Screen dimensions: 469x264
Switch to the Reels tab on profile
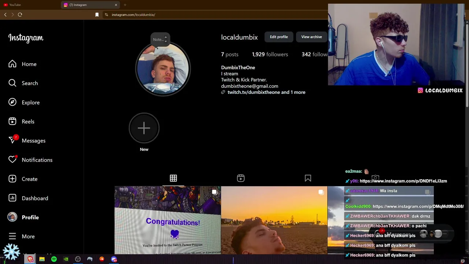(241, 178)
